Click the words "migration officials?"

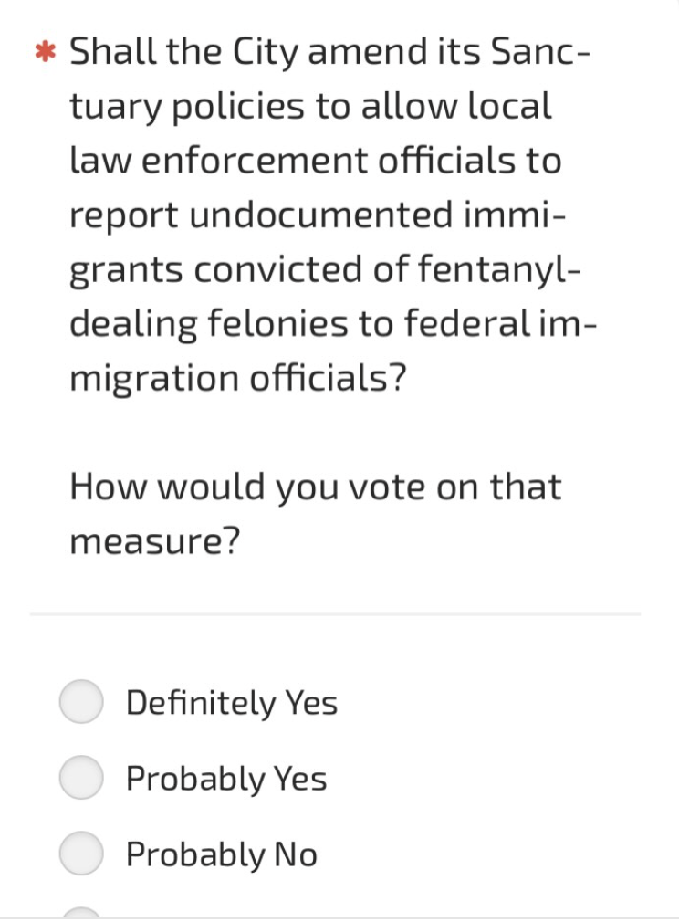click(237, 379)
